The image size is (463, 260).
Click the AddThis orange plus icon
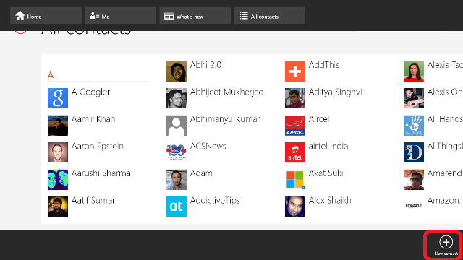tap(295, 71)
